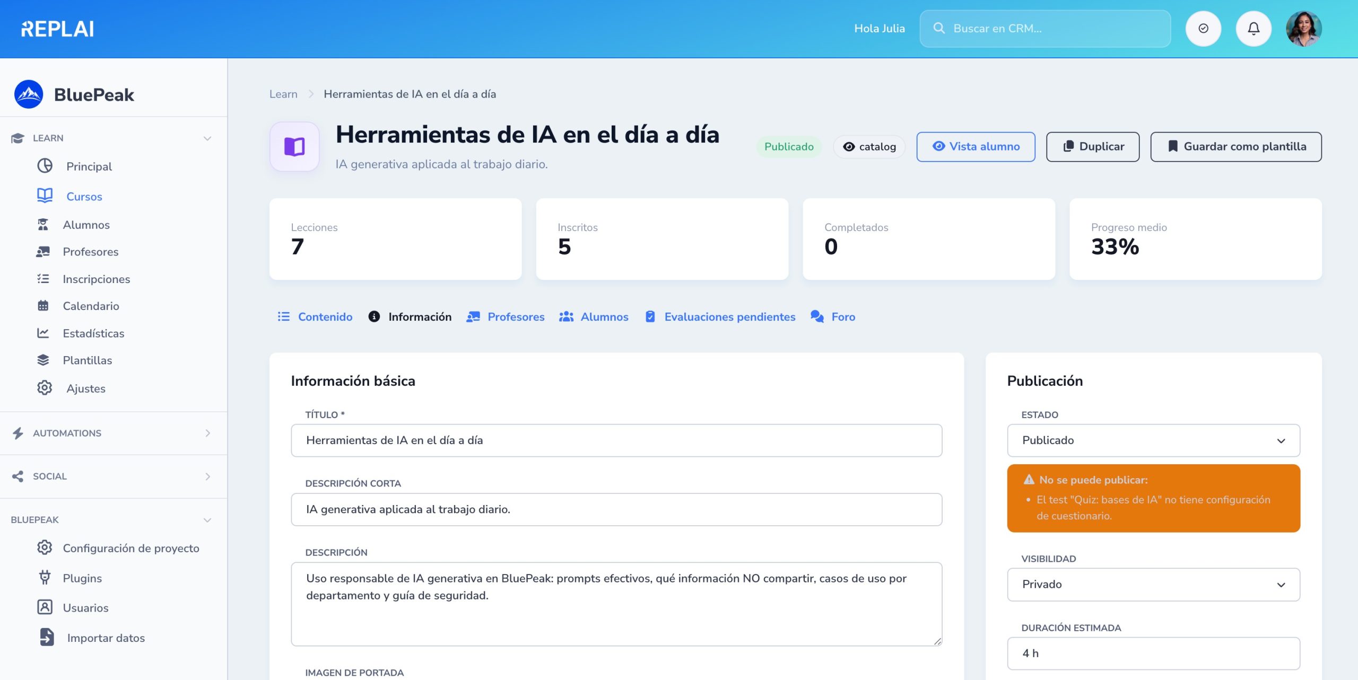Click the Vista alumno button
Viewport: 1358px width, 680px height.
tap(976, 147)
